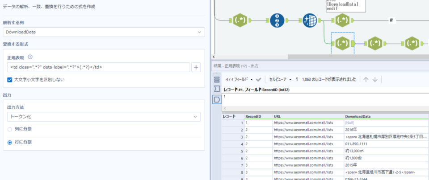Image resolution: width=429 pixels, height=180 pixels.
Task: Click the 約1,800台 cell
Action: [386, 158]
